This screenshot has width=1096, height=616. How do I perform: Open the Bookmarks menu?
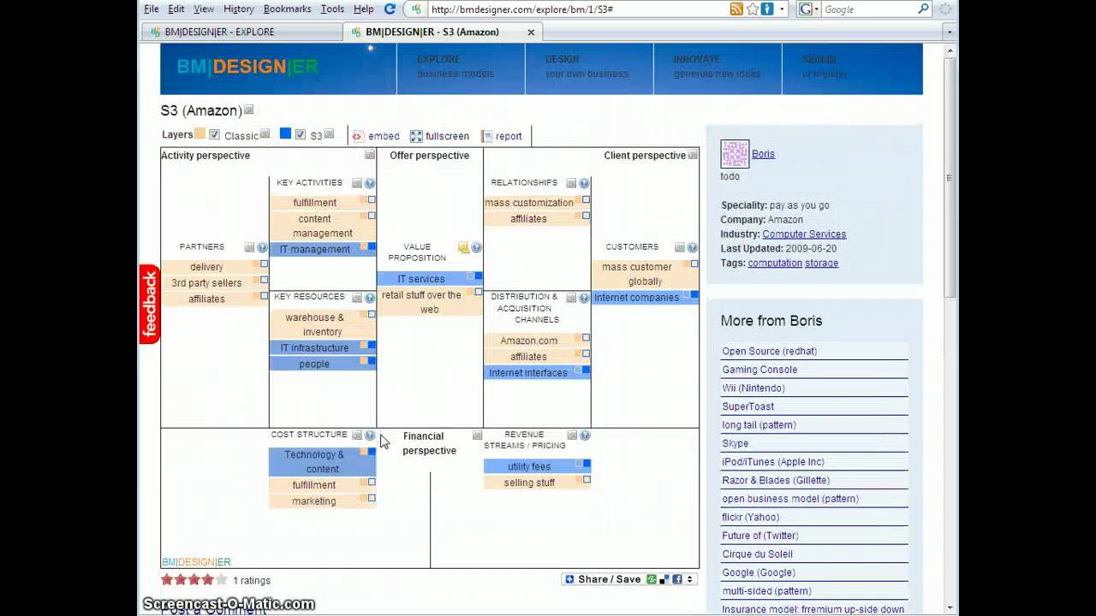tap(287, 9)
